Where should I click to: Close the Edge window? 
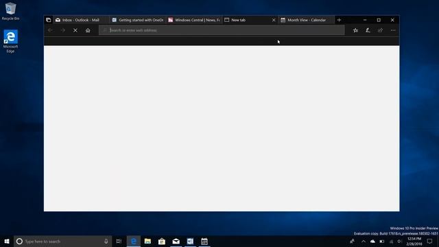click(x=392, y=20)
